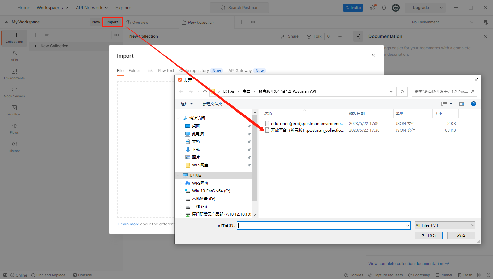
Task: Switch to the Raw text import tab
Action: tap(166, 71)
